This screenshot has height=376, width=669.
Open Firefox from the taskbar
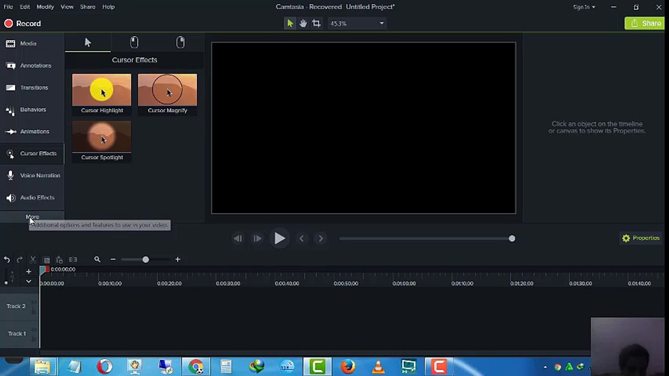click(348, 367)
